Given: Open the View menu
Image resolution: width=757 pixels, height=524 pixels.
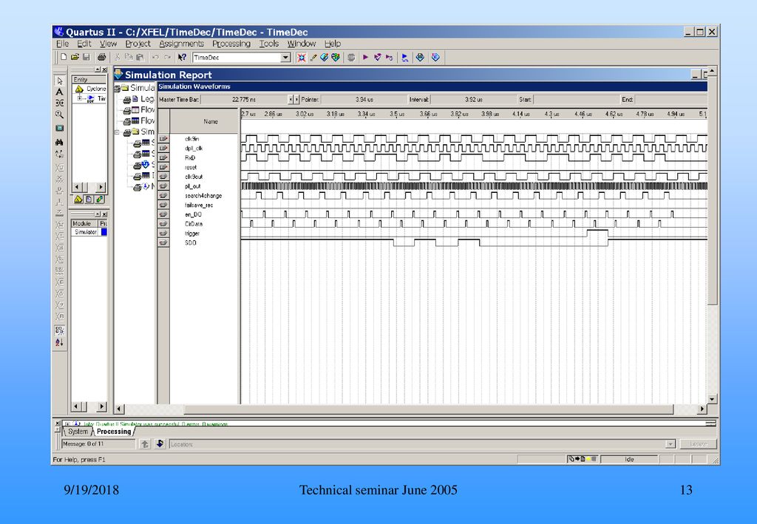Looking at the screenshot, I should click(x=108, y=44).
